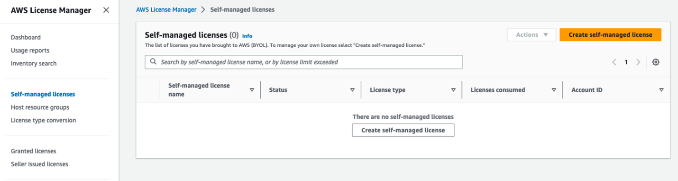Close the AWS License Manager side panel

[106, 10]
